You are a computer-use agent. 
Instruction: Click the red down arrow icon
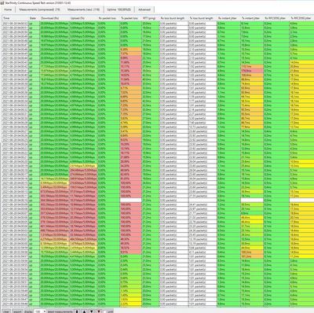pyautogui.click(x=99, y=311)
